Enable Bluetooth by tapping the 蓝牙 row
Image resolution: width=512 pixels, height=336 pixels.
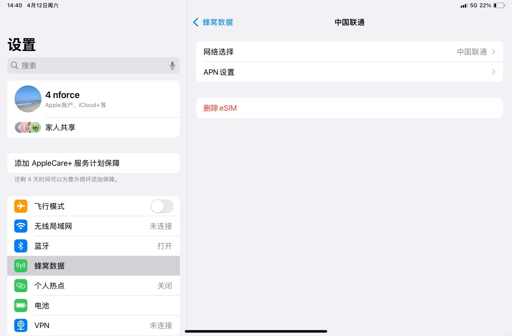[93, 246]
